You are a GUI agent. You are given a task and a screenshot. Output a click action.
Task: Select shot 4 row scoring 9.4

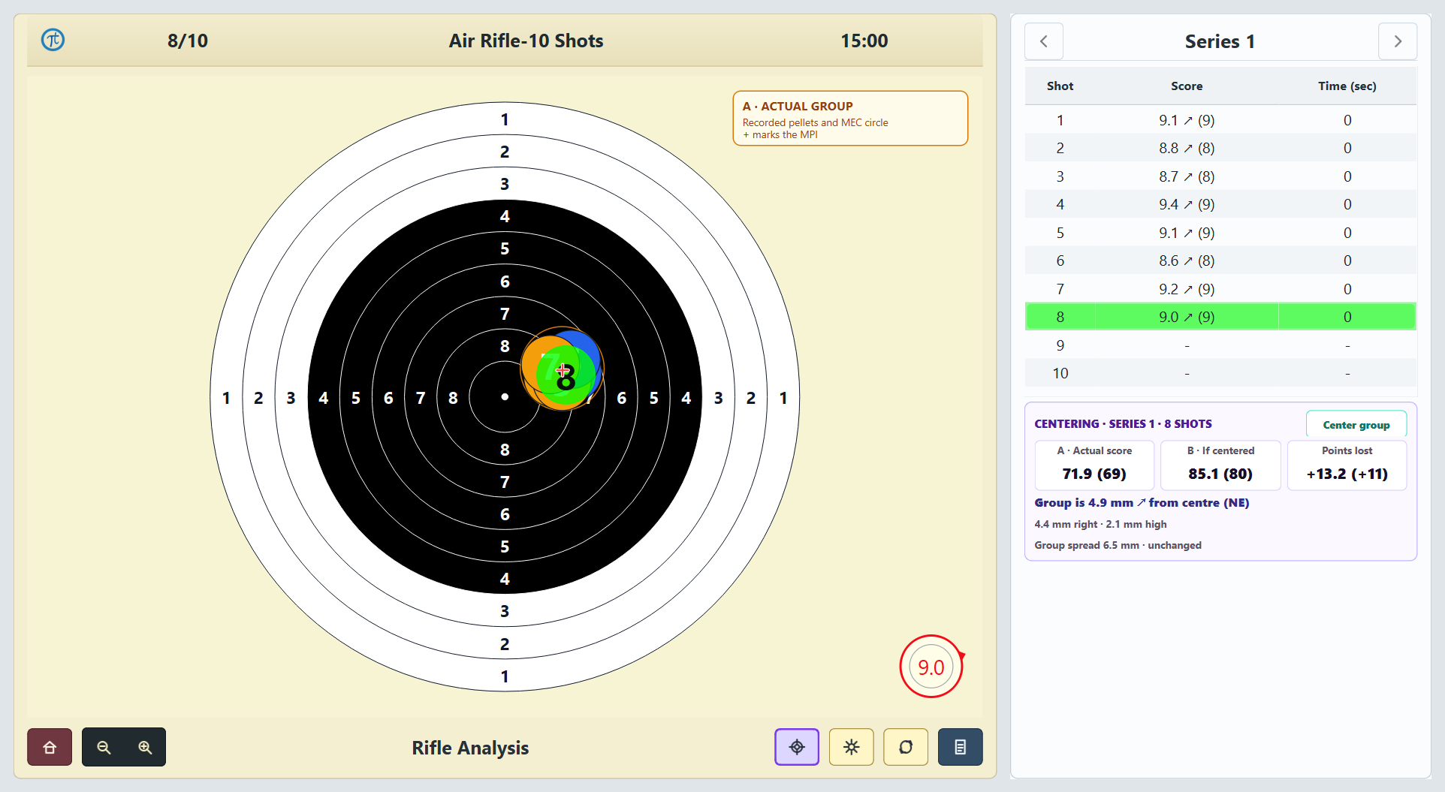tap(1220, 204)
